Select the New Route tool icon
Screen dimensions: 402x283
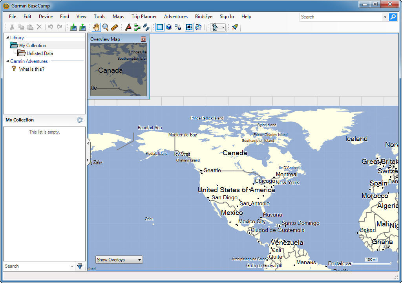coord(137,27)
